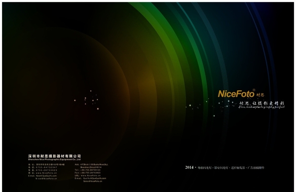Image resolution: width=296 pixels, height=192 pixels.
Task: Click the Chinese product category line after 2014
Action: [231, 168]
